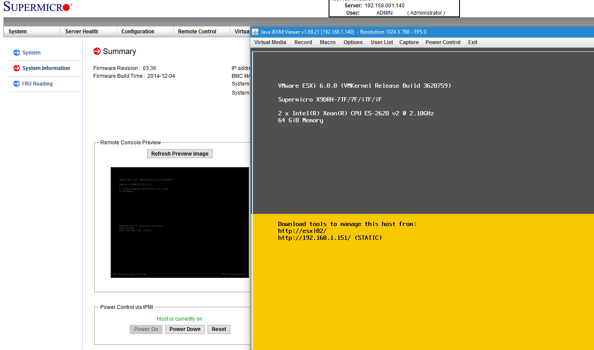The image size is (594, 350).
Task: Click the ( Administrator ) role text
Action: tap(426, 13)
